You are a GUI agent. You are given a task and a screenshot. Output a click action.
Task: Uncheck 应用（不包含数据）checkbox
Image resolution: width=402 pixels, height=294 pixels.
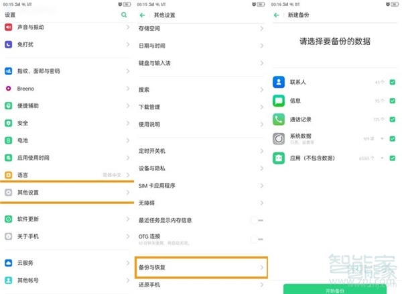click(392, 158)
